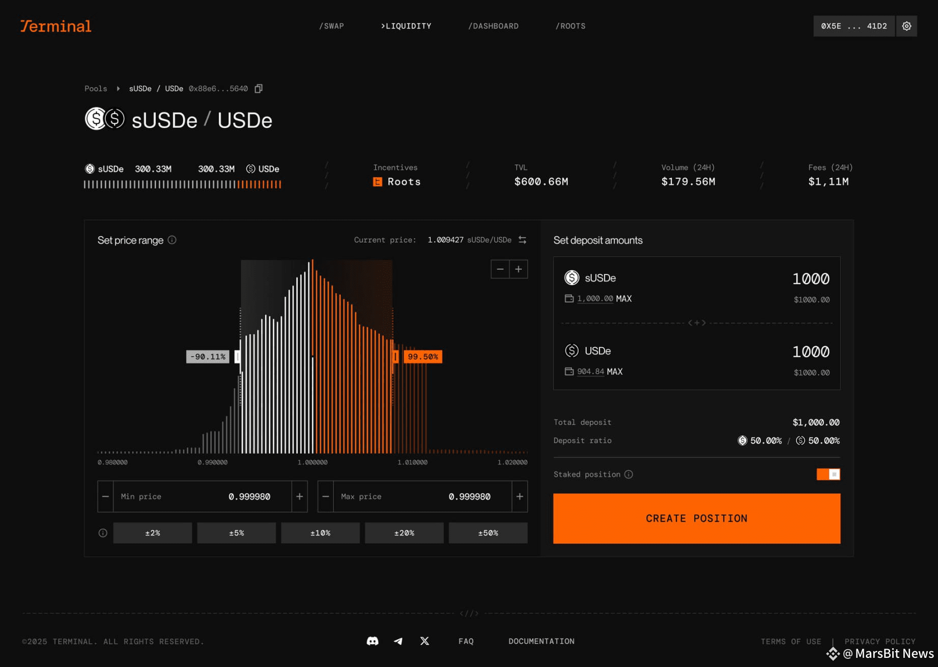Go to the Swap tab

pos(331,26)
